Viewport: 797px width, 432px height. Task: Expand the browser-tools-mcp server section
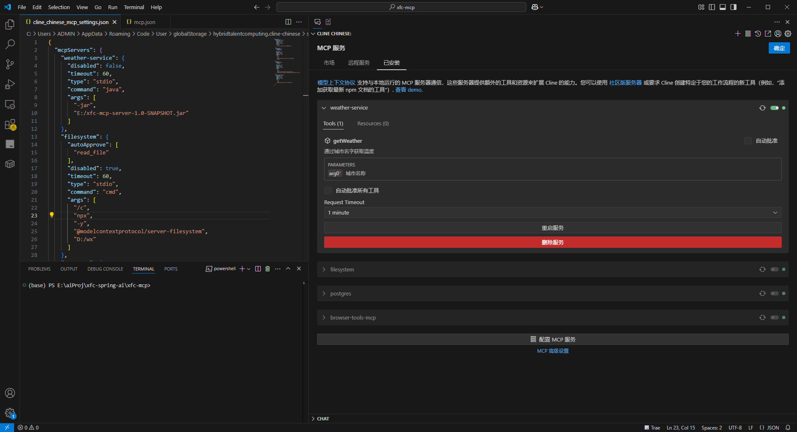click(324, 317)
